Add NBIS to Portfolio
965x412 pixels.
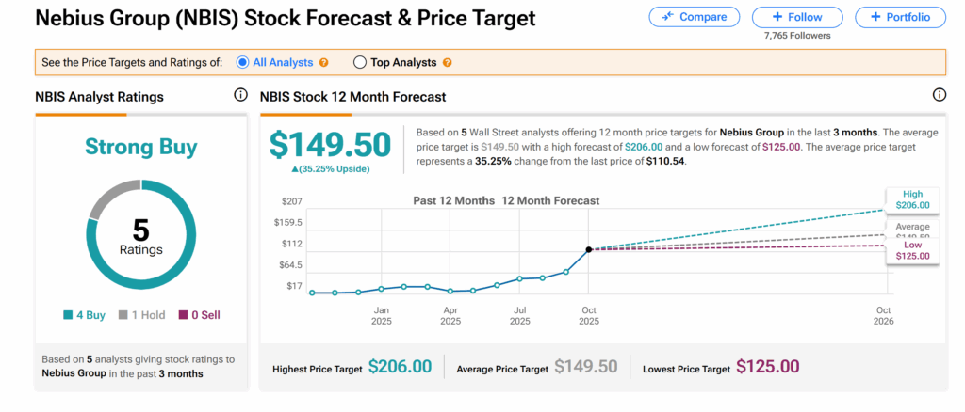pyautogui.click(x=900, y=17)
